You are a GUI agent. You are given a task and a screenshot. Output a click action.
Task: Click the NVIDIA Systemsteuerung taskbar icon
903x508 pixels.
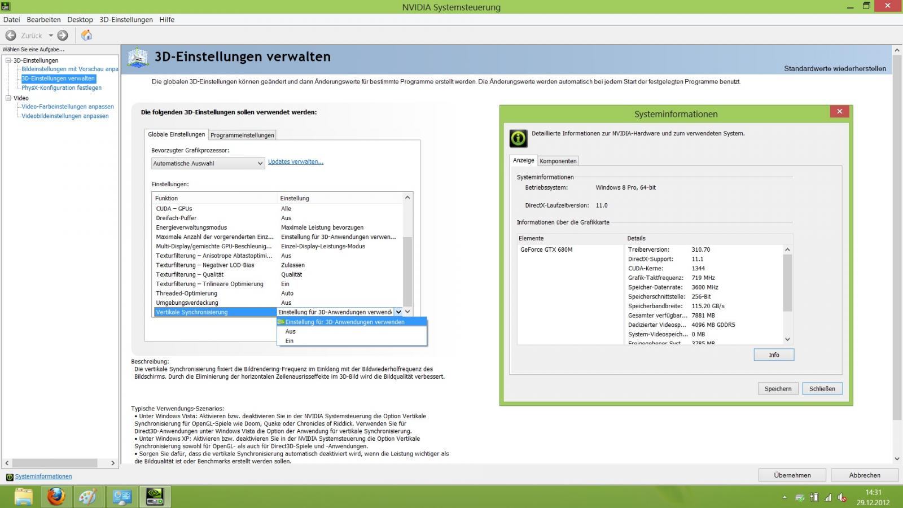[155, 497]
